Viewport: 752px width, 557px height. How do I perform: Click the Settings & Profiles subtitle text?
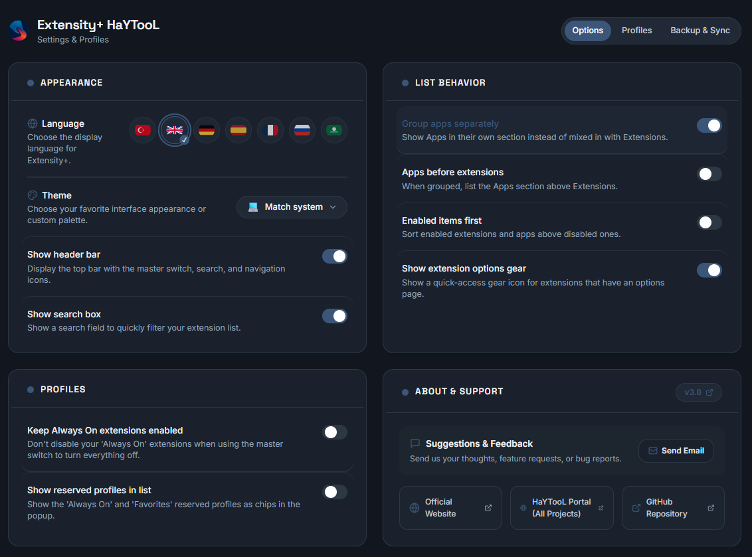coord(73,40)
